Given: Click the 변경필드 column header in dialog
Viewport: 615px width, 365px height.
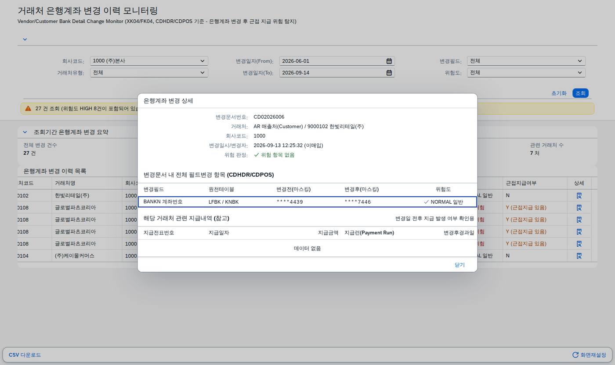Looking at the screenshot, I should tap(154, 189).
